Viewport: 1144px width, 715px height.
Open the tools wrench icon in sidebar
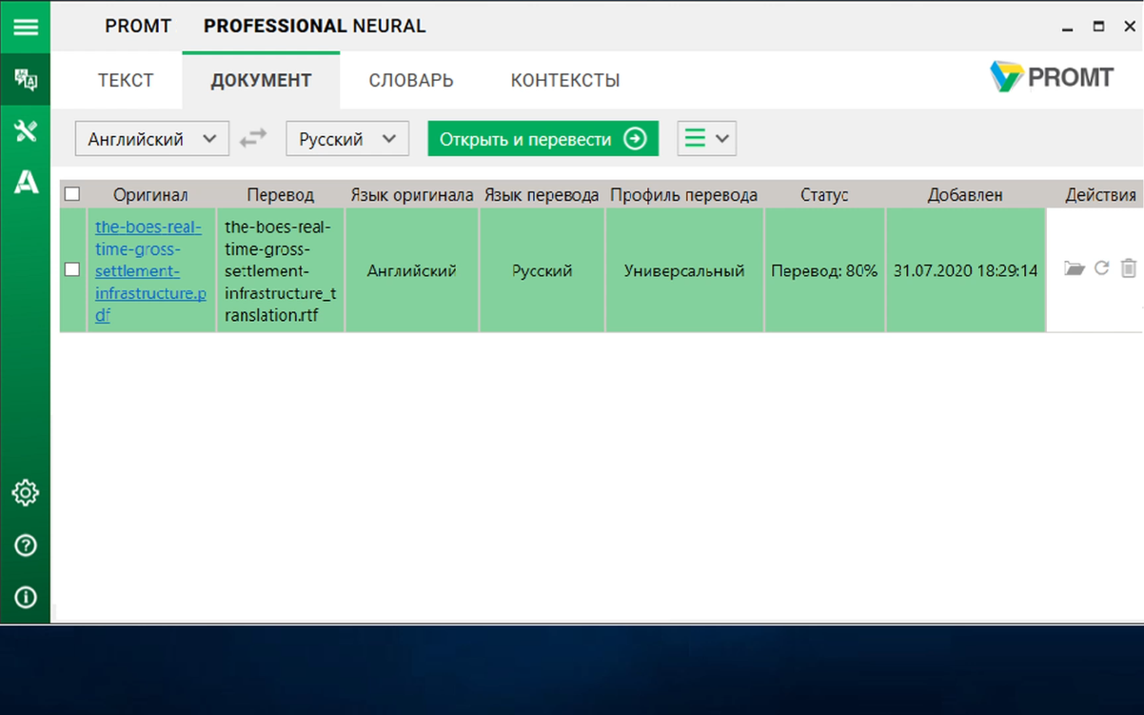click(x=26, y=130)
